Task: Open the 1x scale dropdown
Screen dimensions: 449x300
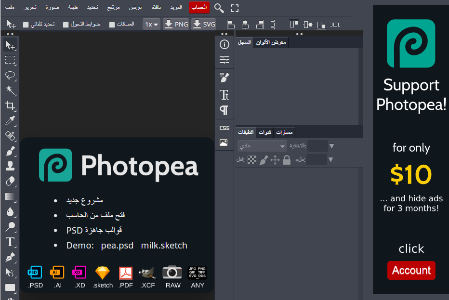Action: tap(151, 25)
